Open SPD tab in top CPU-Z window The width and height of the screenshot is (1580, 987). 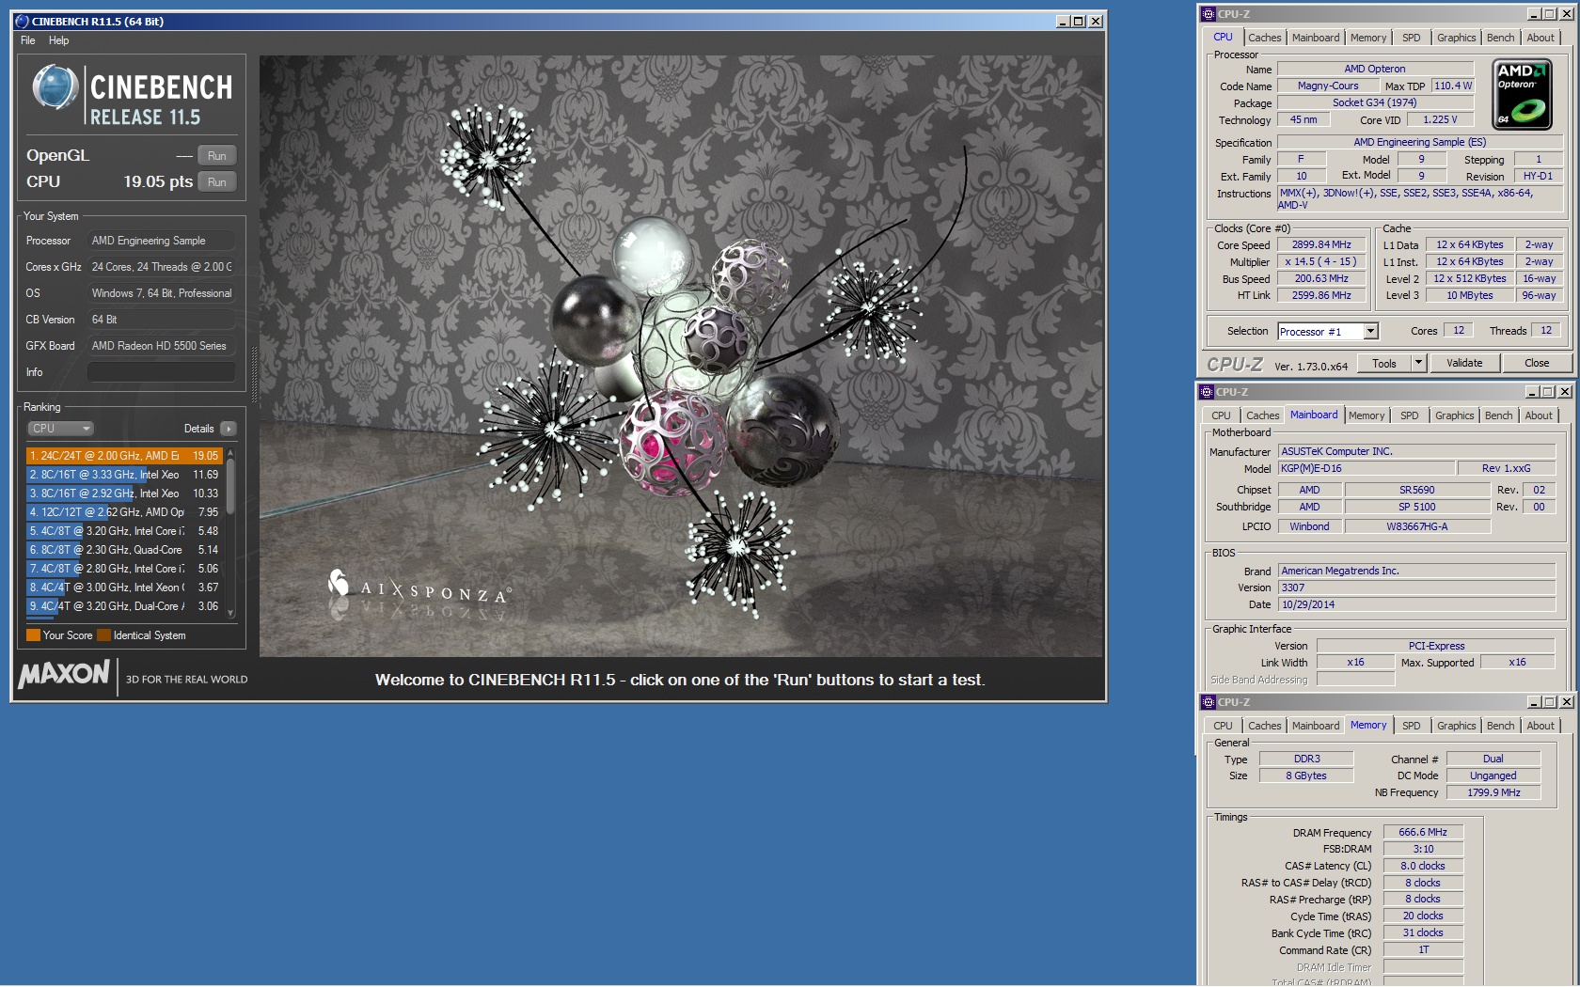(1411, 38)
